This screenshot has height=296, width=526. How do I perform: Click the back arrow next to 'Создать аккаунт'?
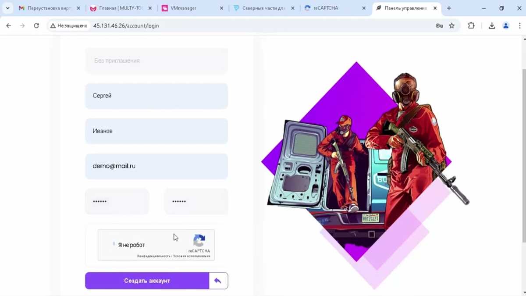pos(218,281)
